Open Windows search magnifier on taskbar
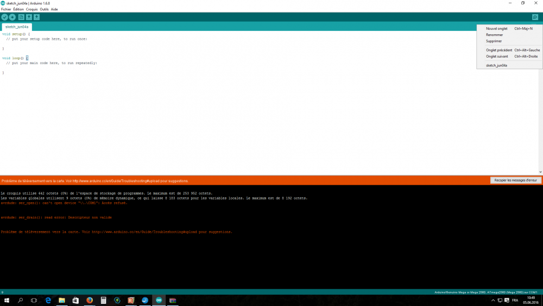The image size is (543, 306). coord(21,300)
